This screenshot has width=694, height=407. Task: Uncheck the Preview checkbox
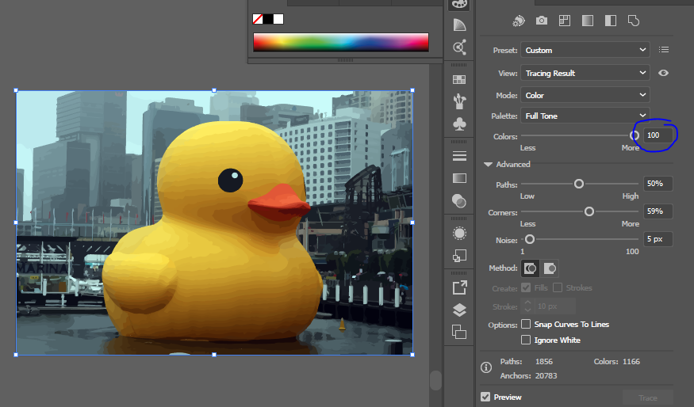tap(485, 397)
